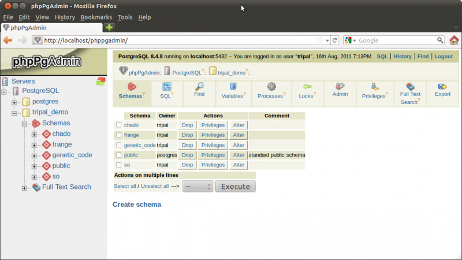Viewport: 462px width, 260px height.
Task: Tick the frange schema checkbox
Action: coord(118,135)
